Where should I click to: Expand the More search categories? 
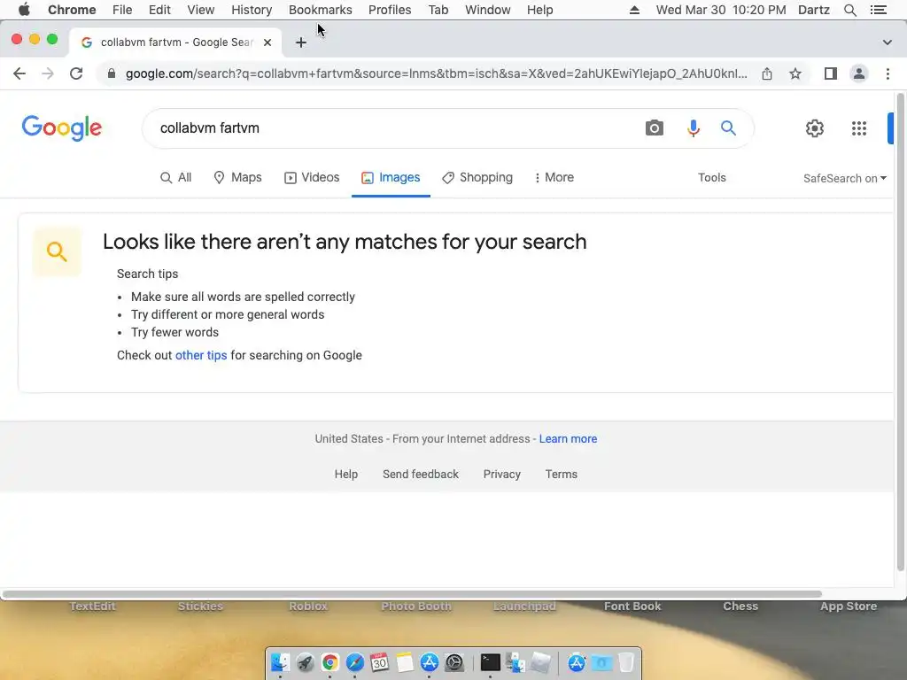click(554, 177)
